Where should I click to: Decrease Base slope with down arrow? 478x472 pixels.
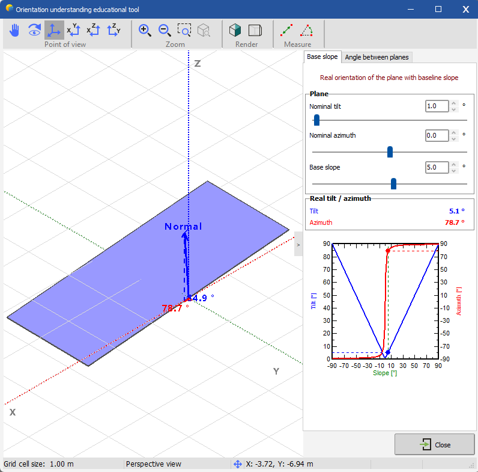(453, 170)
